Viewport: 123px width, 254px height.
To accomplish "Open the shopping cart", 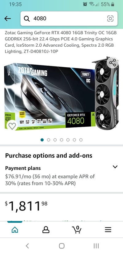I will [77, 230].
